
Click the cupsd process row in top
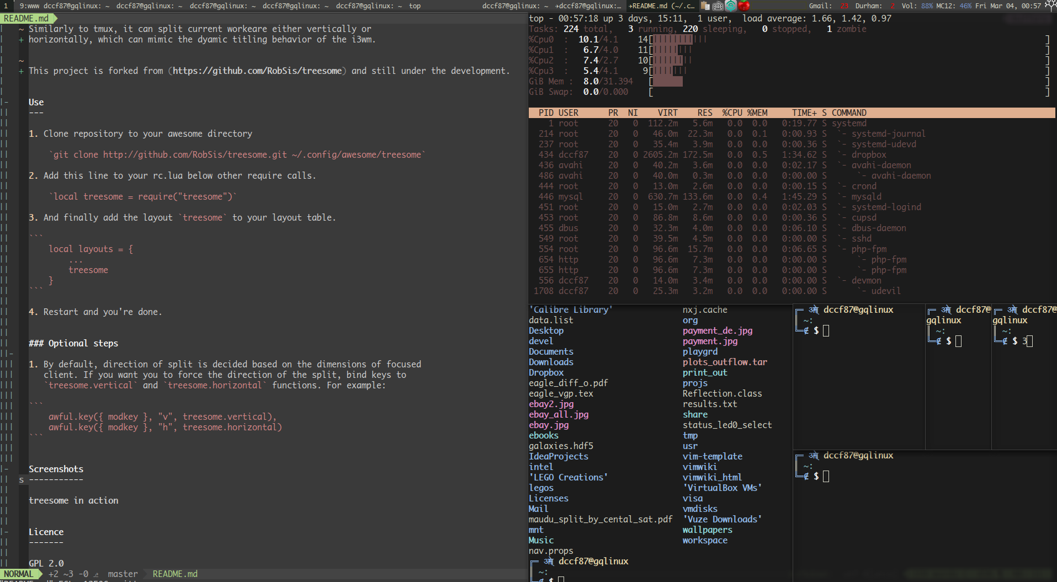tap(792, 217)
